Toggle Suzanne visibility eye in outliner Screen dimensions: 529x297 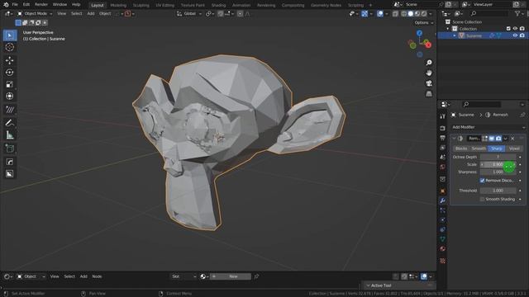[515, 35]
